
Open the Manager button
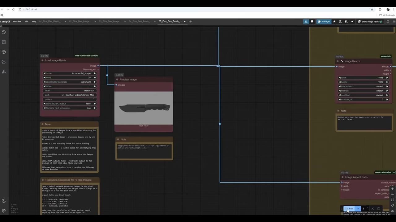click(x=324, y=22)
